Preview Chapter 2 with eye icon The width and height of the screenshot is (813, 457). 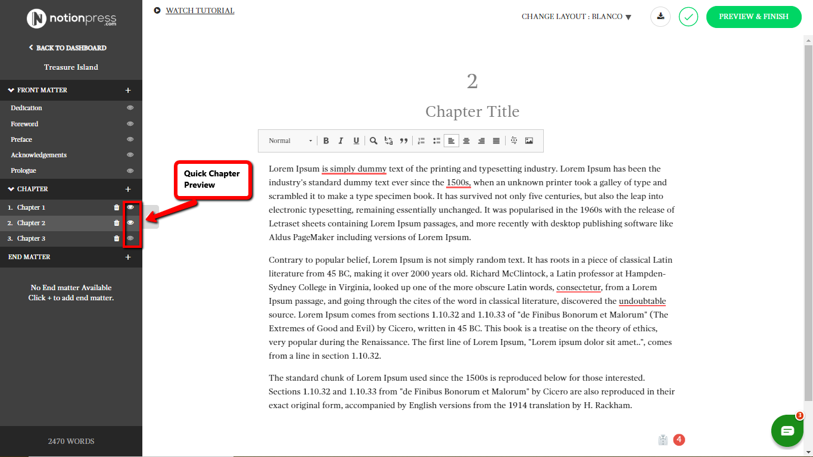click(130, 223)
